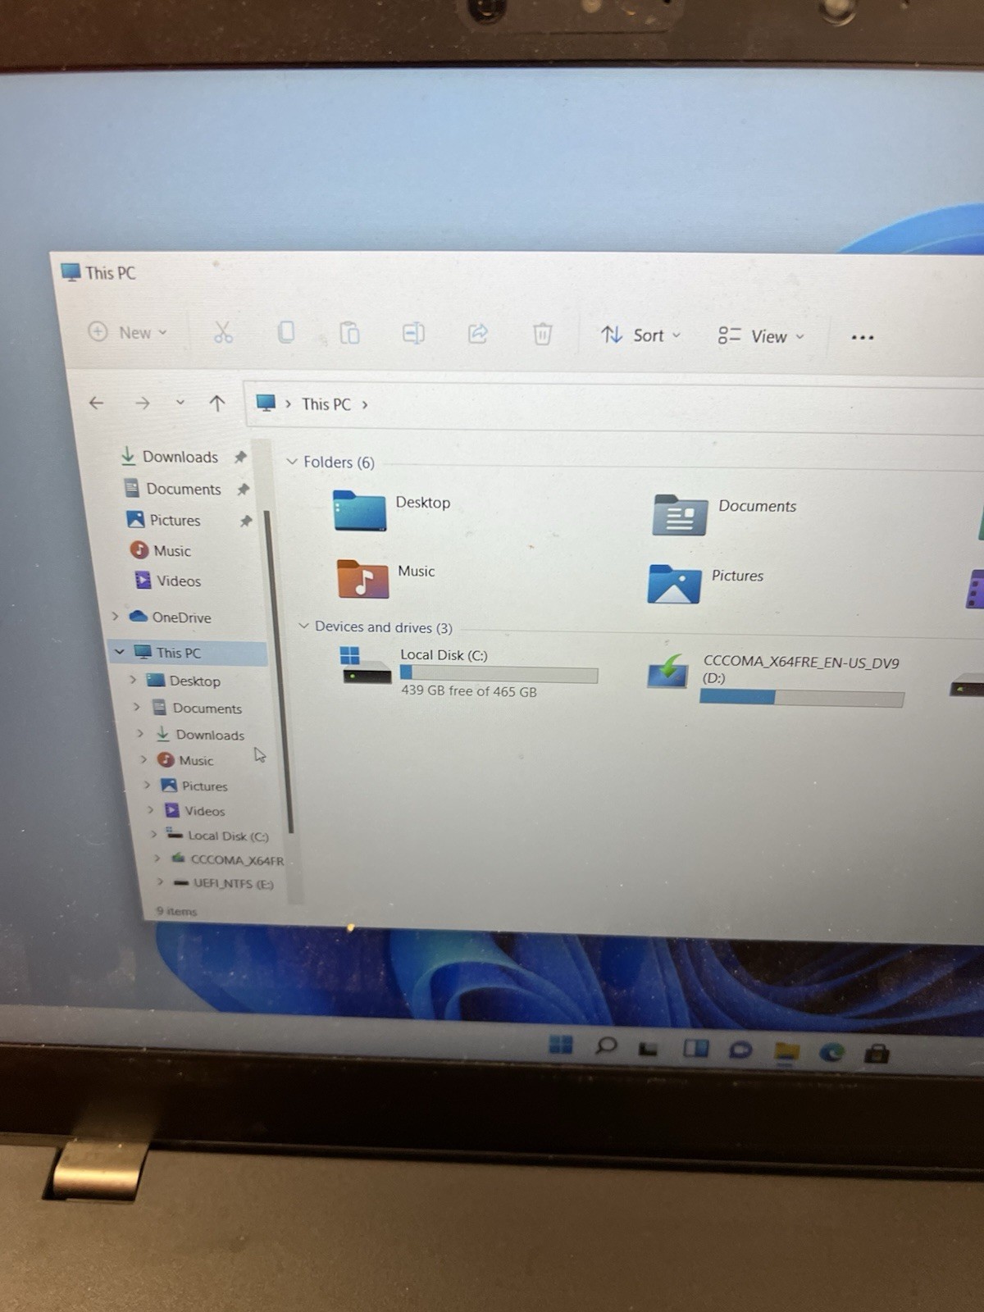This screenshot has height=1312, width=984.
Task: Go up one level with up arrow
Action: click(216, 403)
